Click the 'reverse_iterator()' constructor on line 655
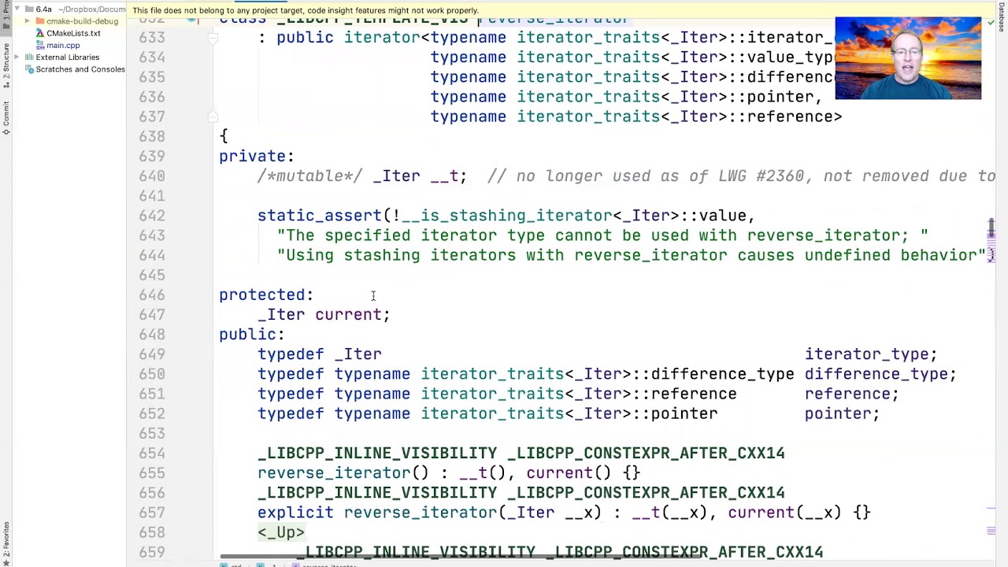 click(343, 472)
